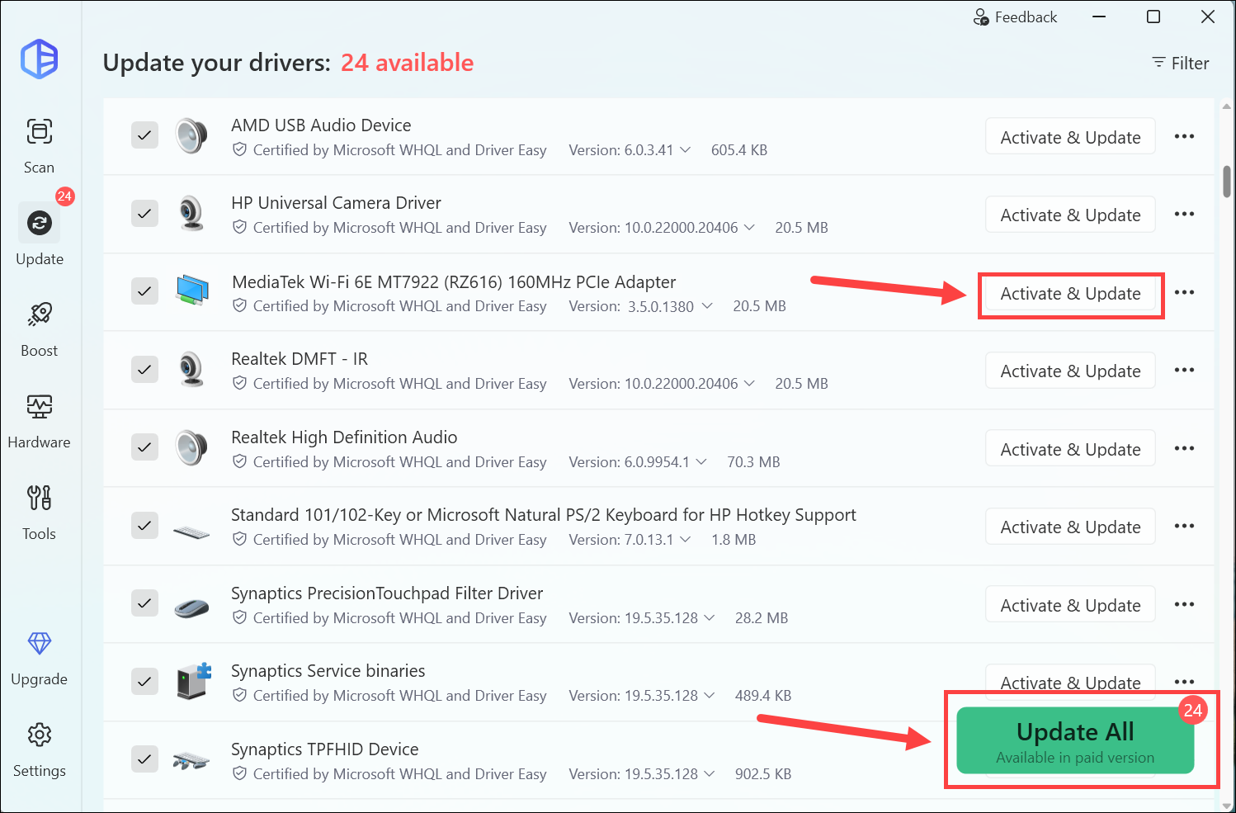Screen dimensions: 1236x813
Task: Activate & Update HP Universal Camera Driver
Action: [1070, 215]
